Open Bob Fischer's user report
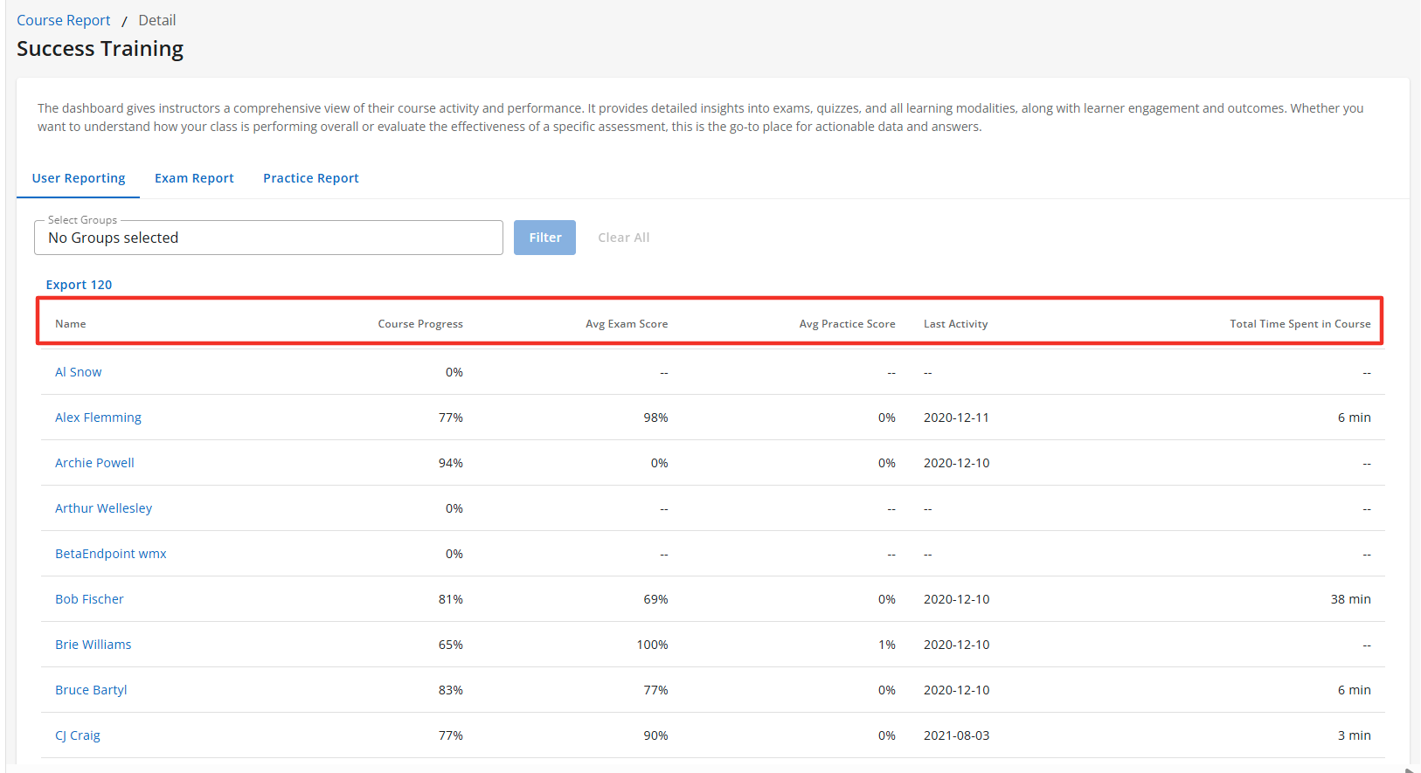Image resolution: width=1421 pixels, height=773 pixels. pyautogui.click(x=89, y=599)
